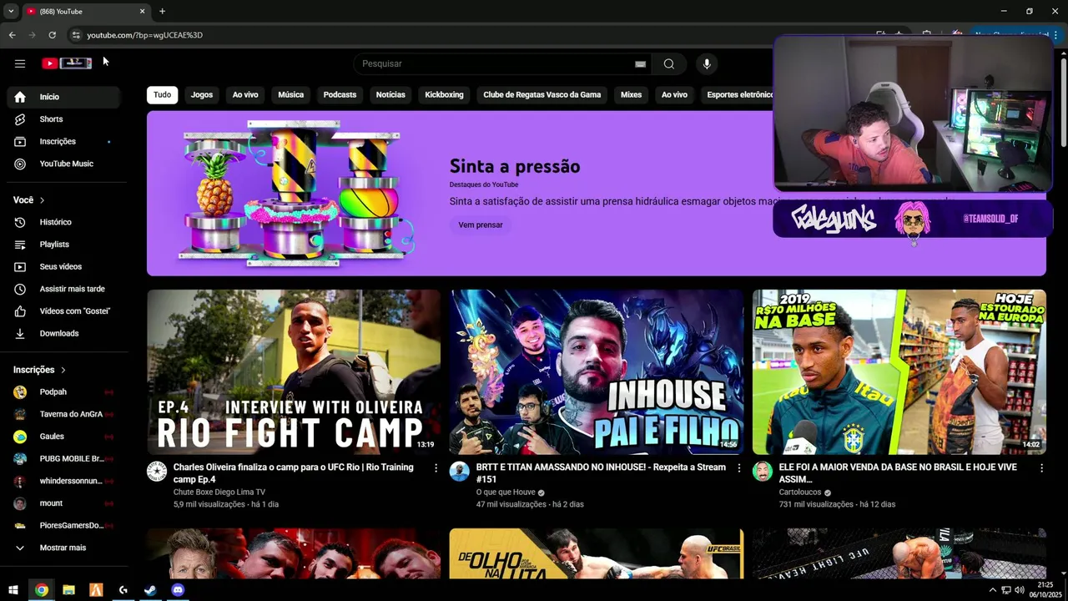The height and width of the screenshot is (601, 1068).
Task: Open Charles Oliveira finaliza o camp title
Action: coord(294,473)
